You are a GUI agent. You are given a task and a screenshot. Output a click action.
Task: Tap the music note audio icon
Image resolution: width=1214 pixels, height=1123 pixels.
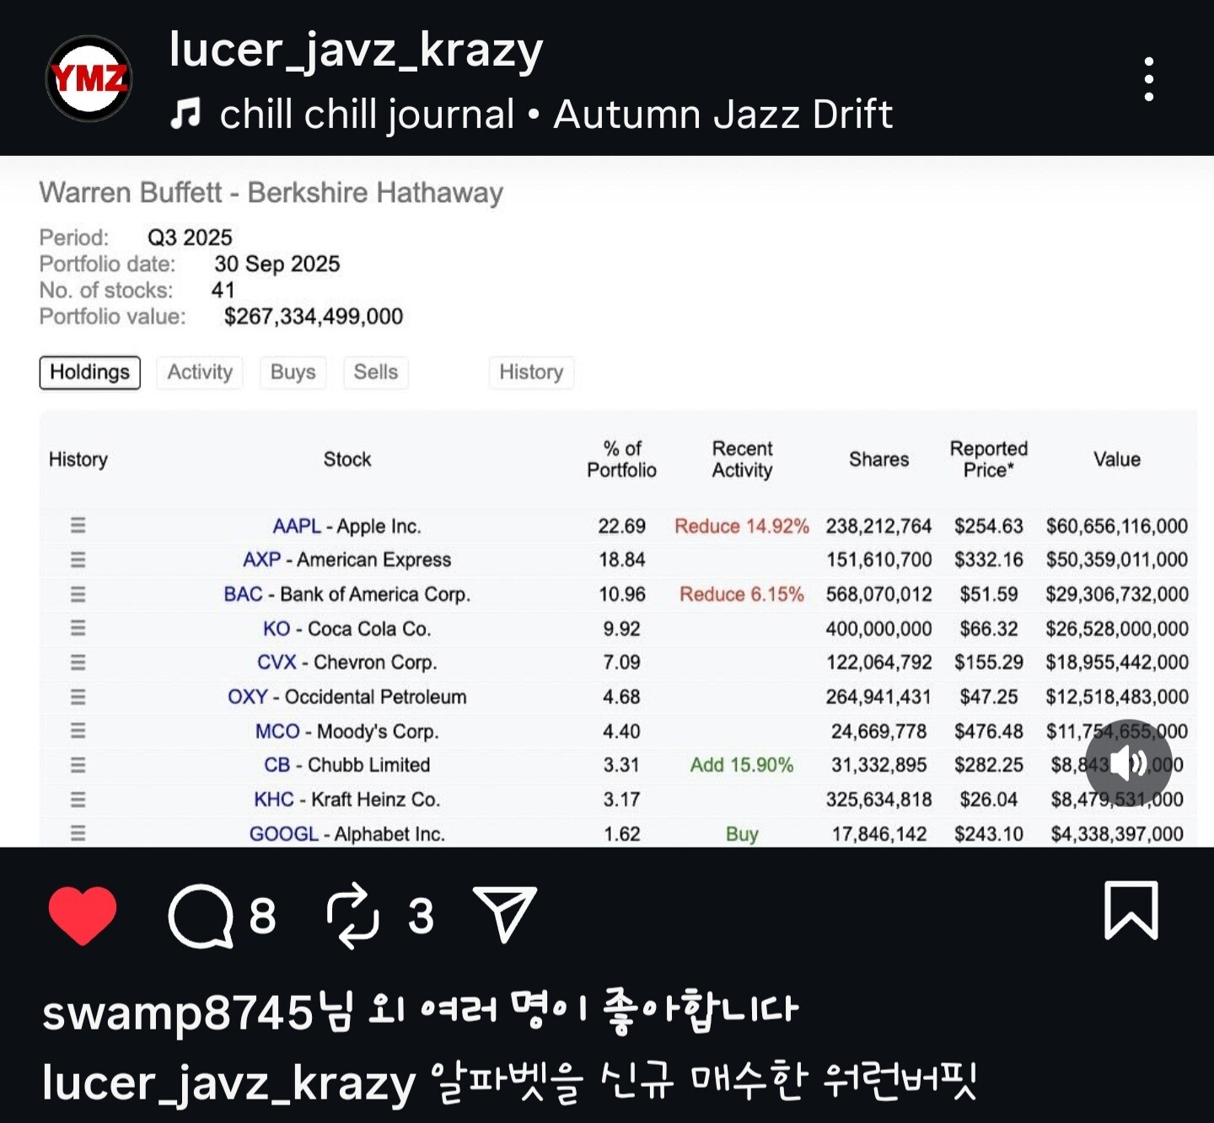point(185,114)
